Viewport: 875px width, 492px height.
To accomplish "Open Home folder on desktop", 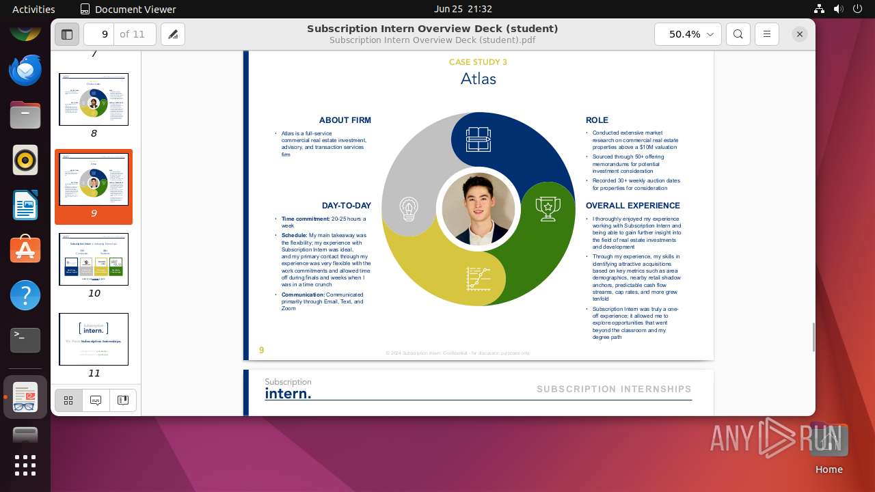I will [x=829, y=448].
